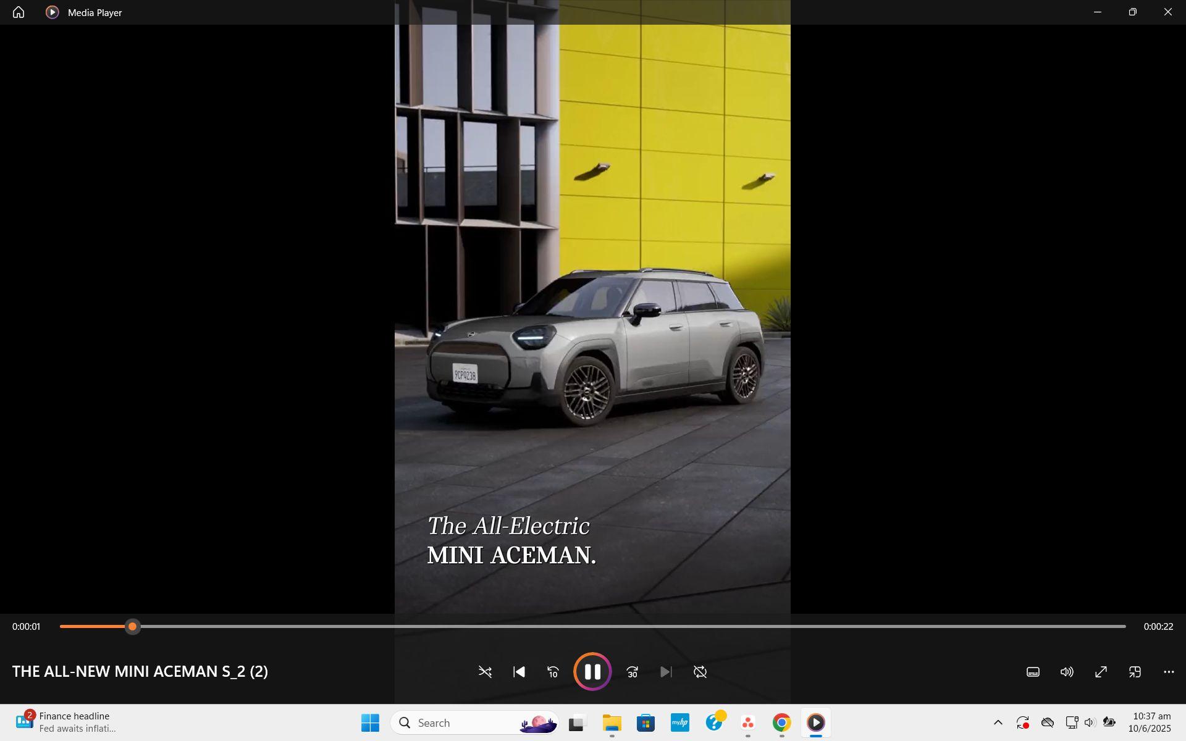Go to previous track
The width and height of the screenshot is (1186, 741).
[519, 671]
